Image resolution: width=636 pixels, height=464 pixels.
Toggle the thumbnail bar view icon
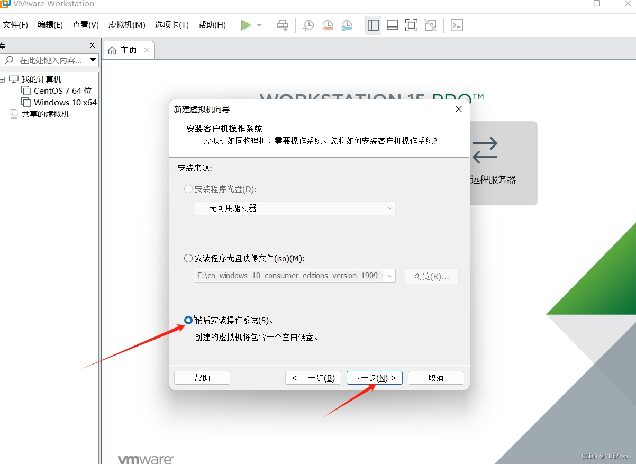coord(392,25)
